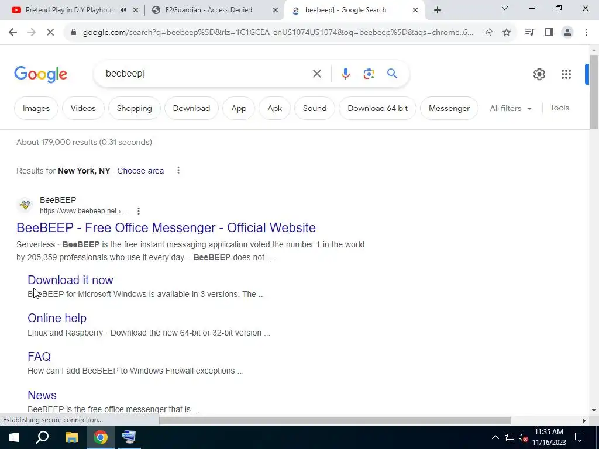Filter results by Images
This screenshot has width=599, height=449.
[36, 108]
